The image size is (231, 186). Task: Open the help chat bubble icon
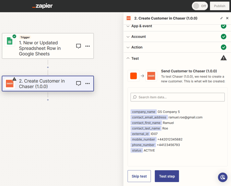pyautogui.click(x=223, y=177)
